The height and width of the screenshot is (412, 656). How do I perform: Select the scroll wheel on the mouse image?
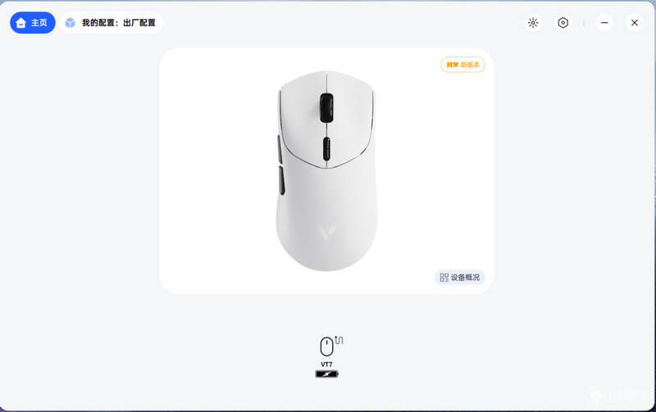click(326, 107)
